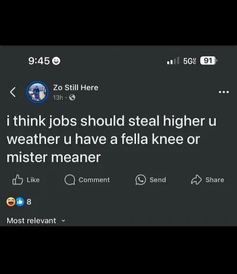Click the Share label text

pos(214,180)
